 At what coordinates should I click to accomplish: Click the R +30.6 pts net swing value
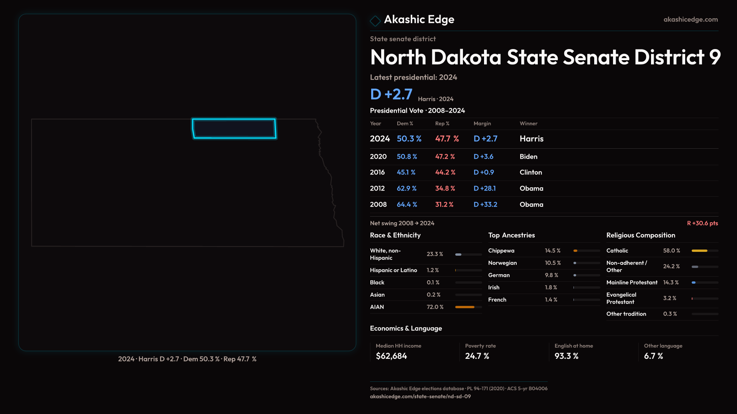tap(702, 223)
